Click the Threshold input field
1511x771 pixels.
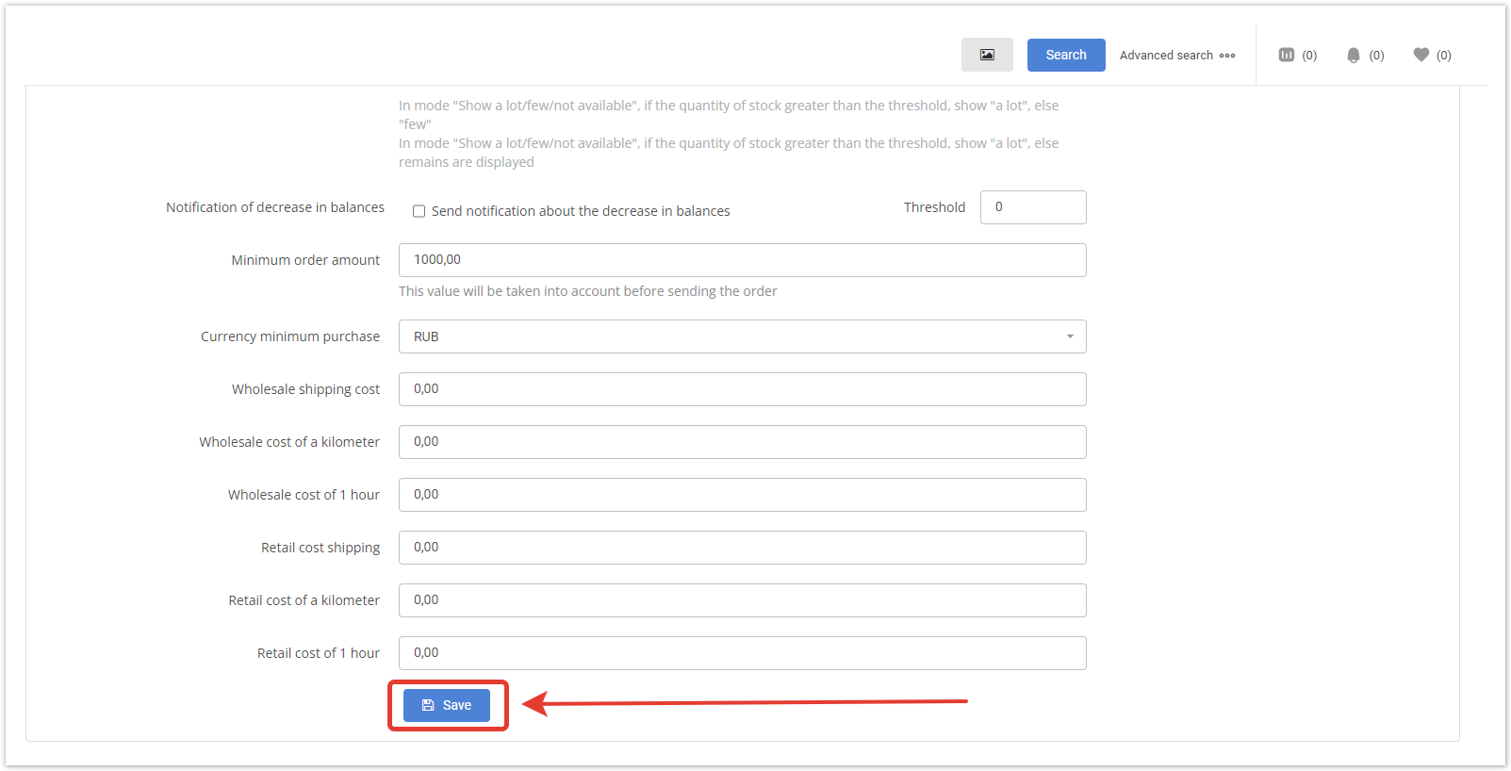click(x=1033, y=207)
